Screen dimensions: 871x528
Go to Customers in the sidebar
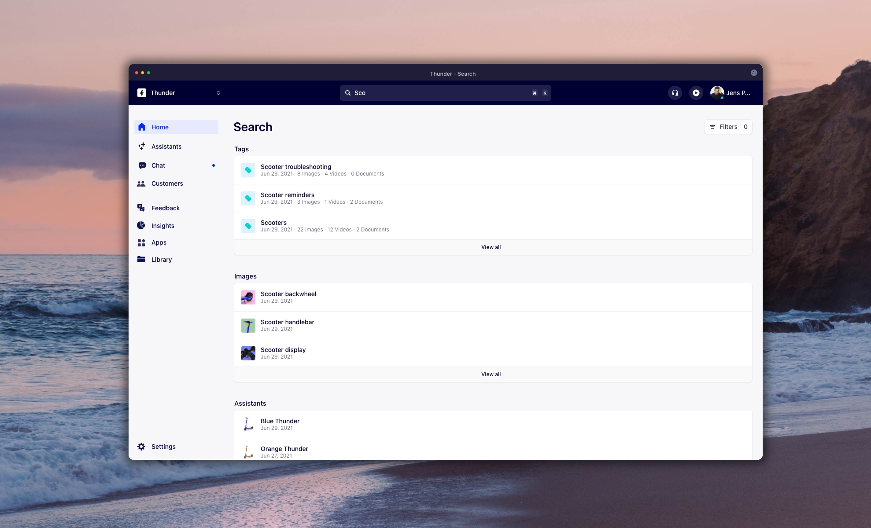pos(167,183)
